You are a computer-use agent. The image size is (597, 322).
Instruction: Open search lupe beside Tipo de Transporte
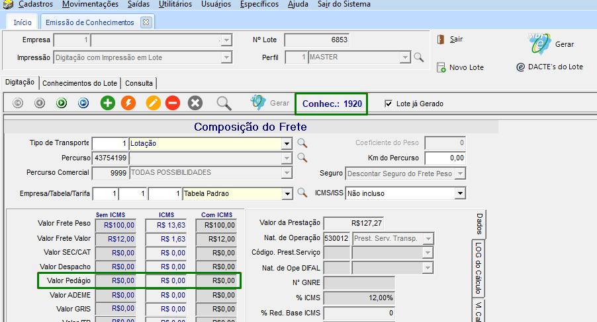coord(302,143)
